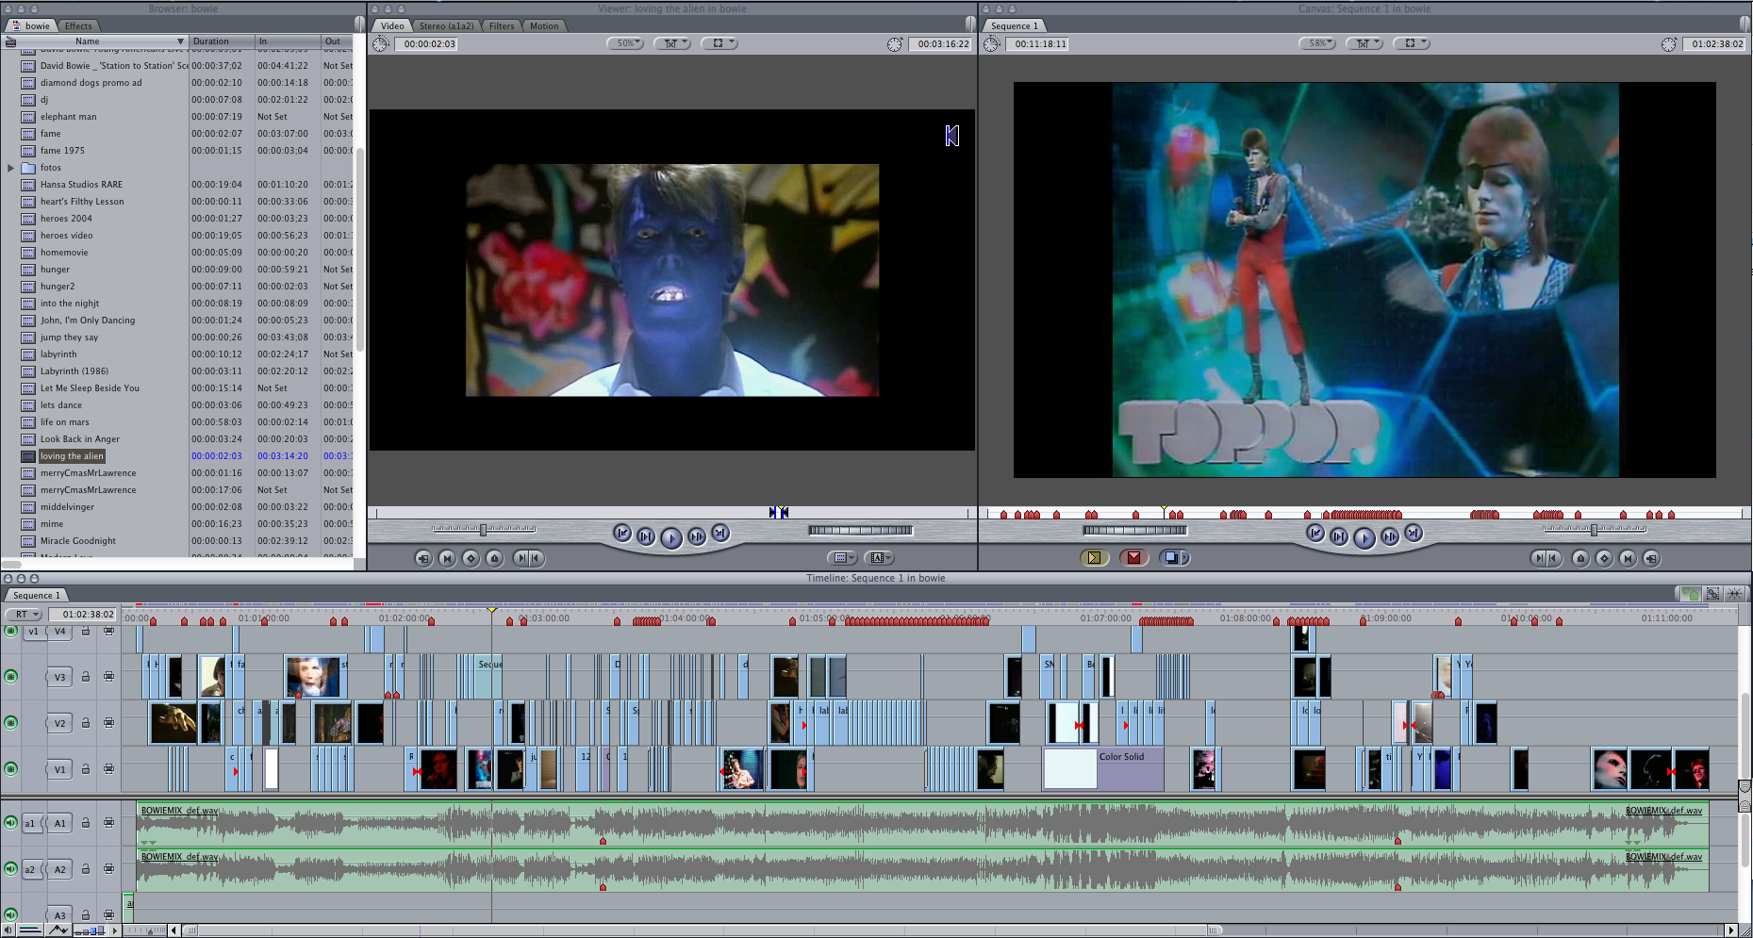The height and width of the screenshot is (938, 1753).
Task: Select Sequence 1 tab in Timeline
Action: [x=37, y=595]
